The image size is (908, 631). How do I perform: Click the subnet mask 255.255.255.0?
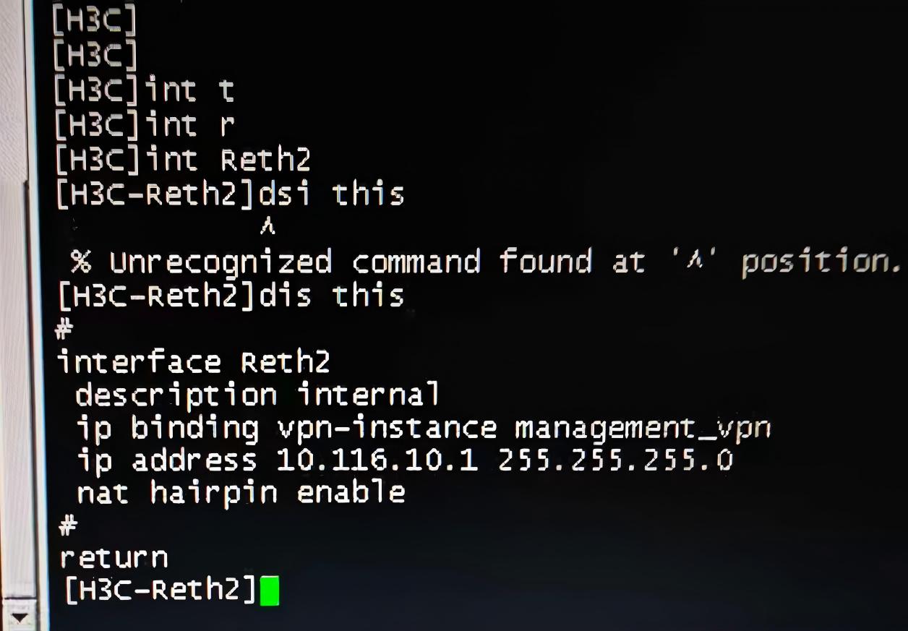tap(615, 460)
